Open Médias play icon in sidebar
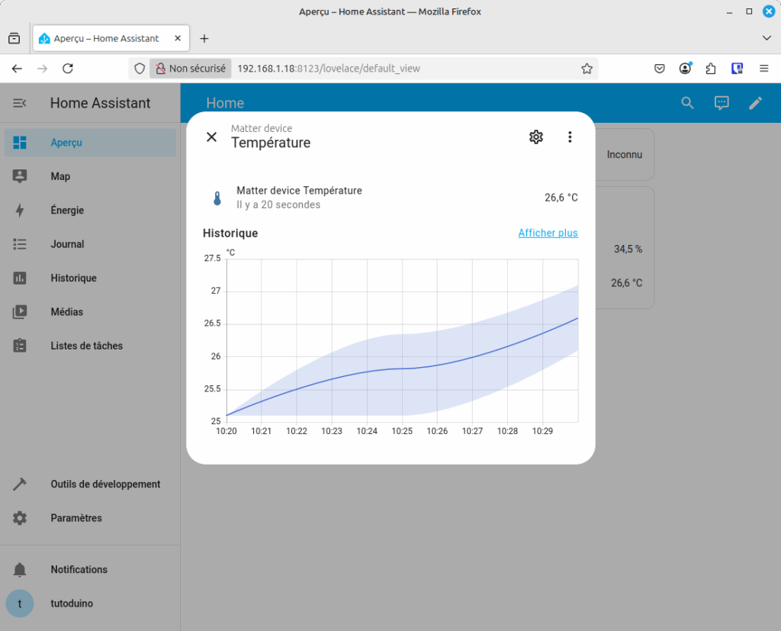This screenshot has height=631, width=781. click(x=19, y=311)
